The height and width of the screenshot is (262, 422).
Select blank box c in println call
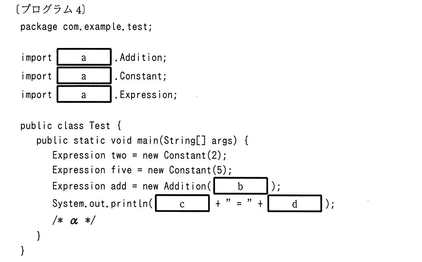click(182, 203)
